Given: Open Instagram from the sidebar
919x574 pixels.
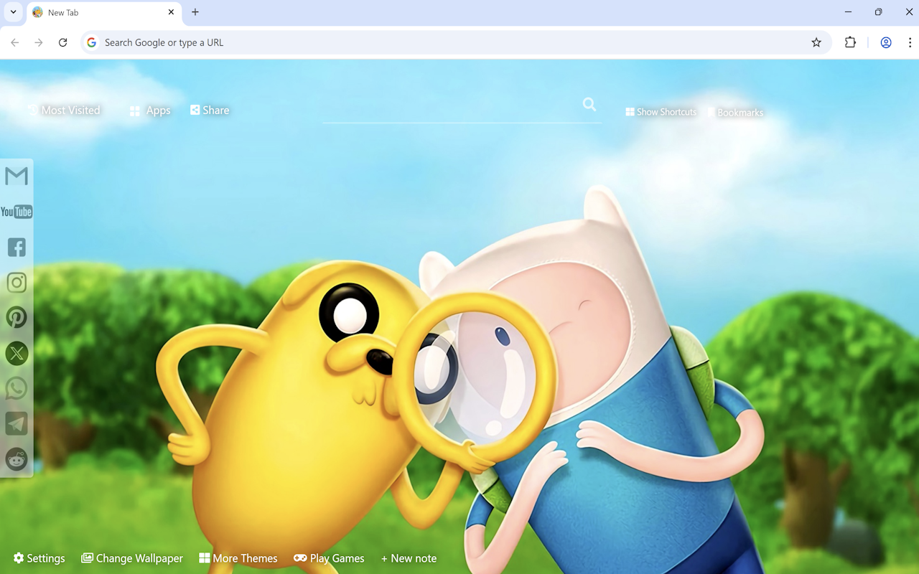Looking at the screenshot, I should [17, 282].
